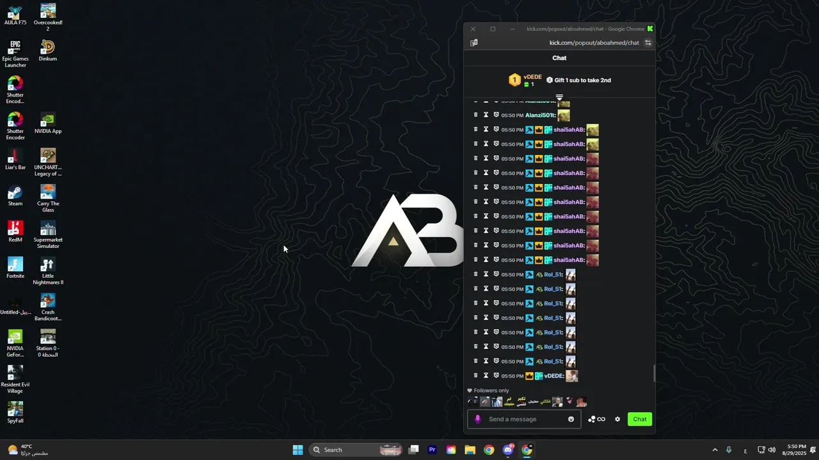Select the Supermarket Simulator desktop icon
This screenshot has width=819, height=460.
point(48,235)
